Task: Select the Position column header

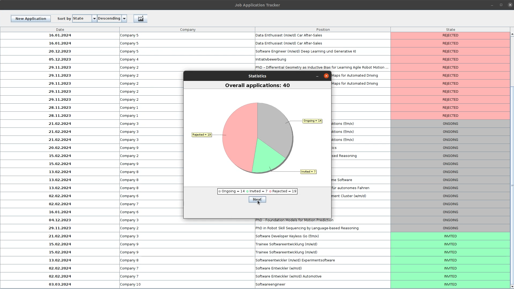Action: click(323, 29)
